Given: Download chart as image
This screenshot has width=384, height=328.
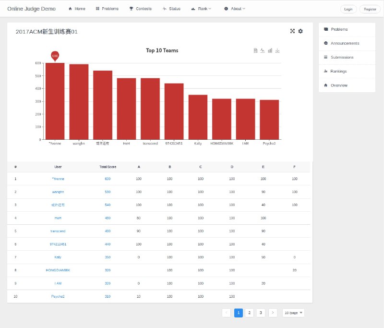Looking at the screenshot, I should [277, 50].
